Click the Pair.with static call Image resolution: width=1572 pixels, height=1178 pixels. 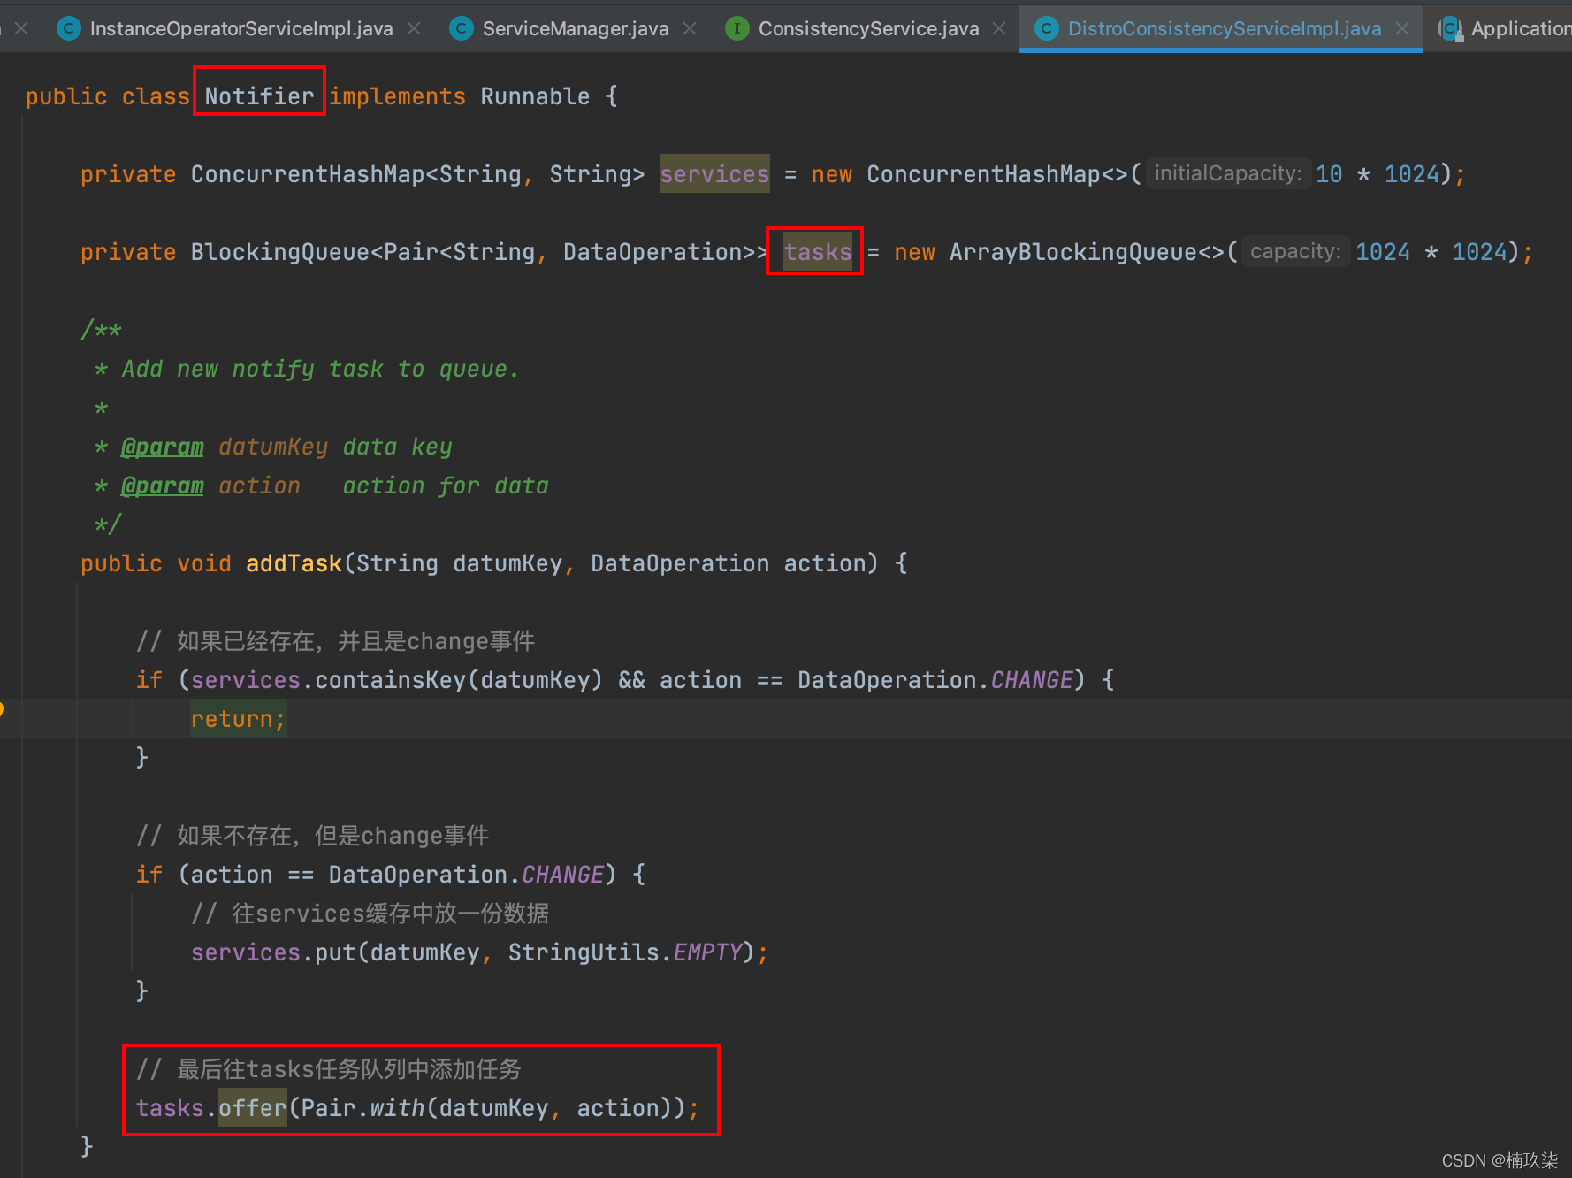click(x=362, y=1108)
